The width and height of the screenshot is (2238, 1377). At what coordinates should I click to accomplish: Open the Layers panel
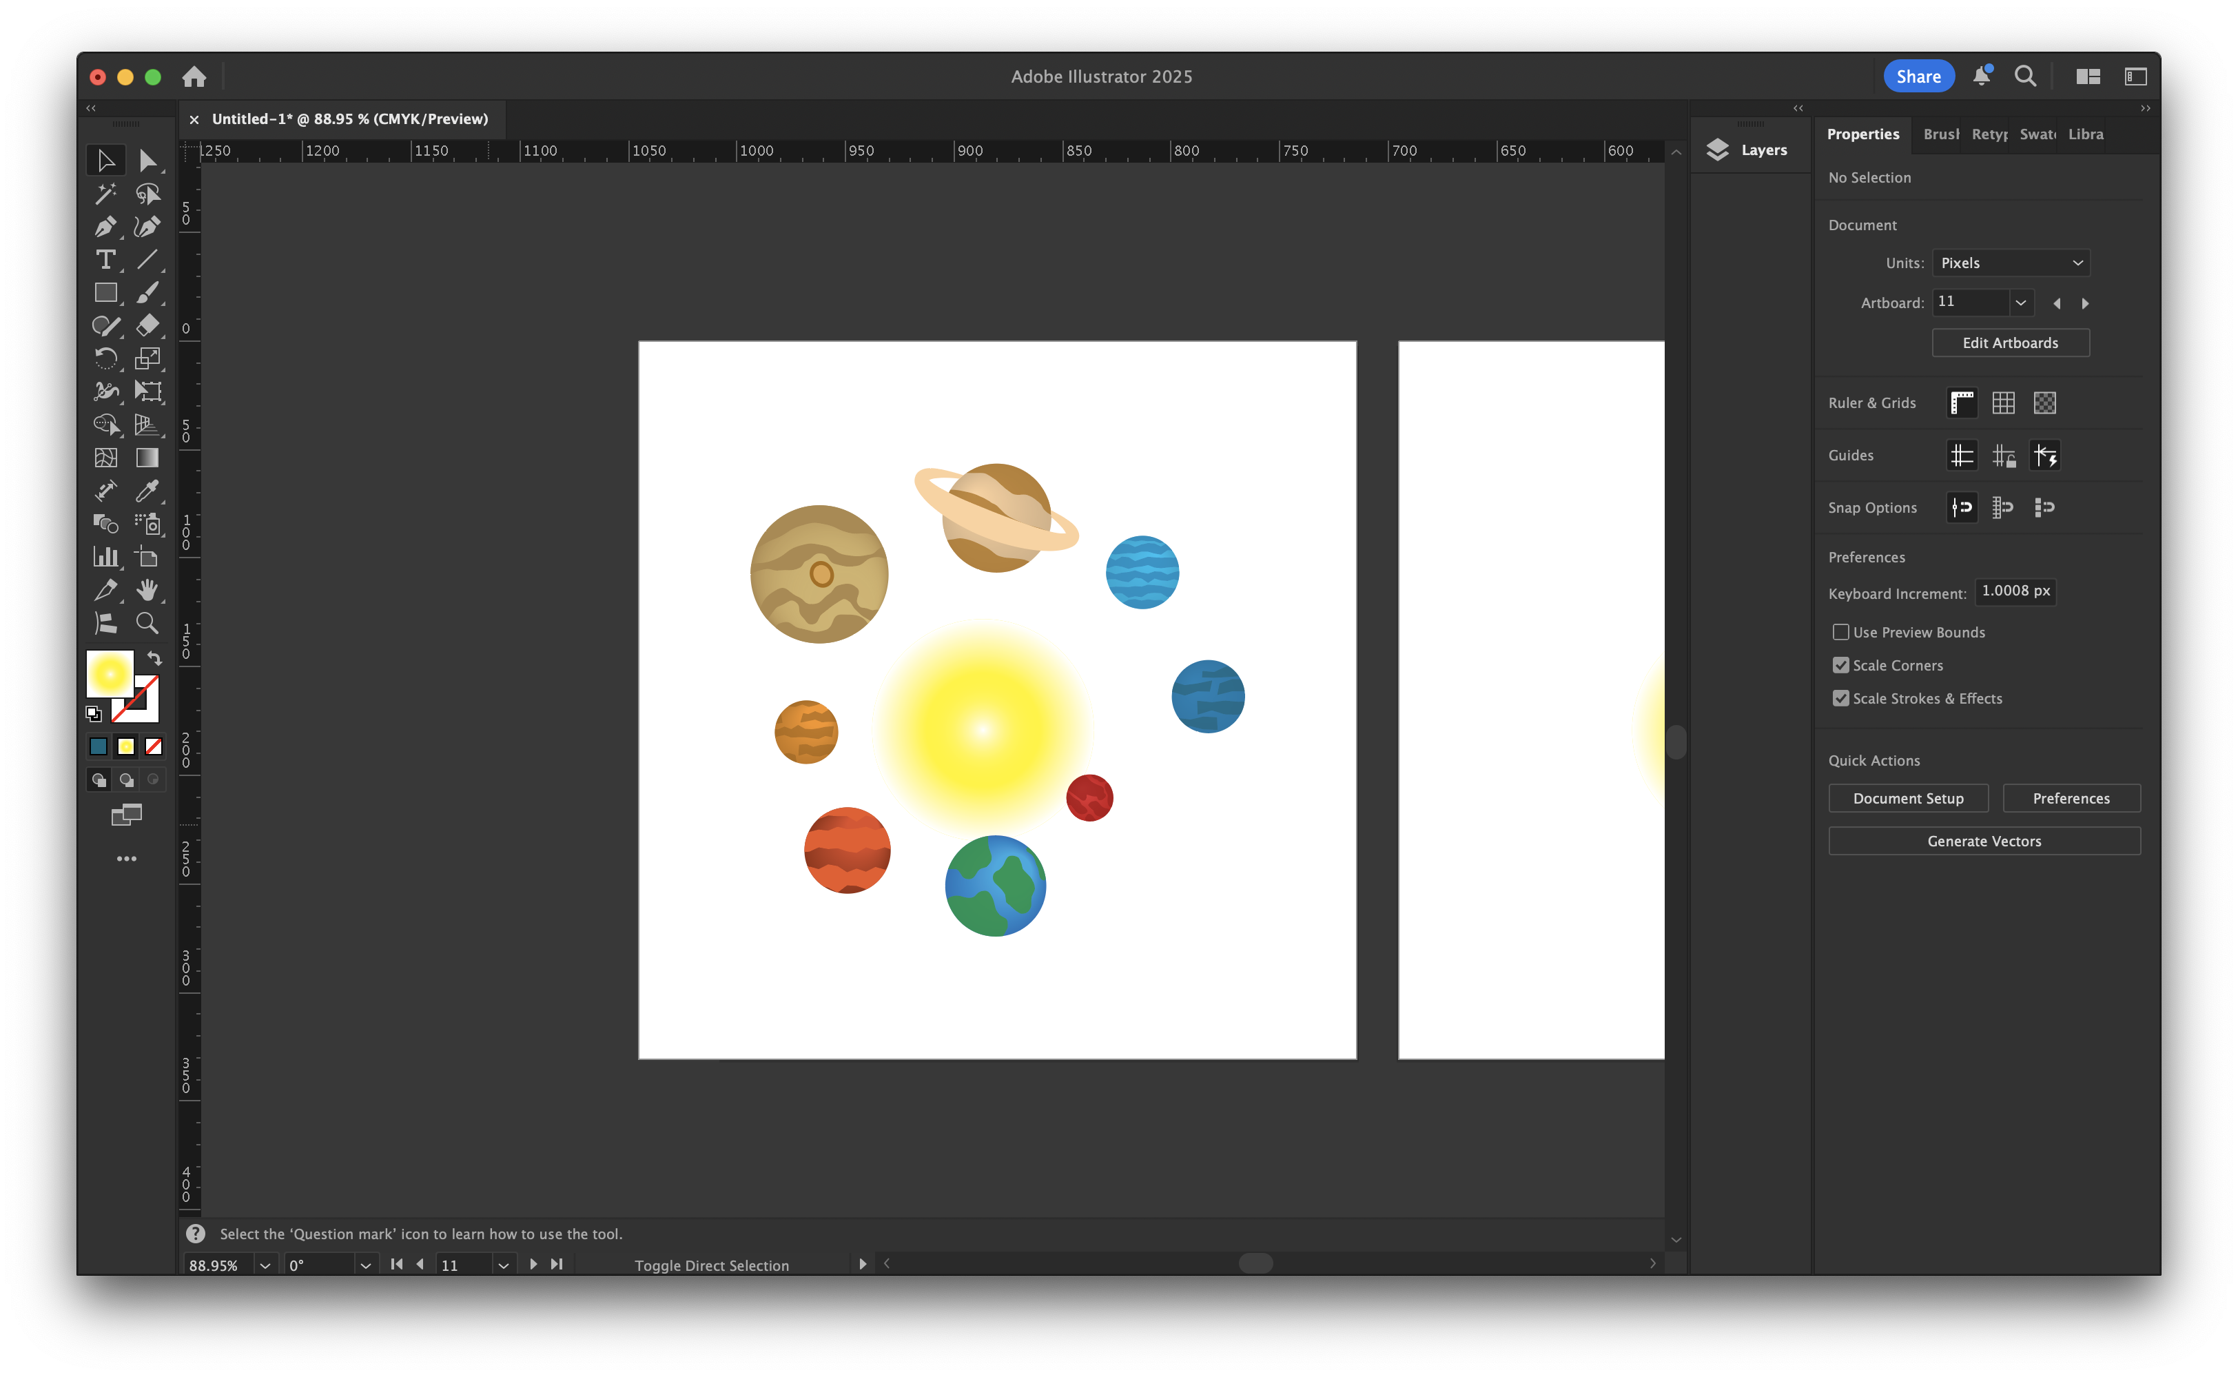click(1749, 150)
